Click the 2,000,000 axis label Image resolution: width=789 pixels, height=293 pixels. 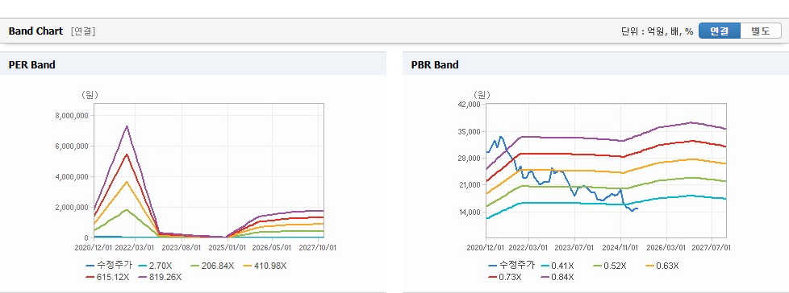[72, 207]
